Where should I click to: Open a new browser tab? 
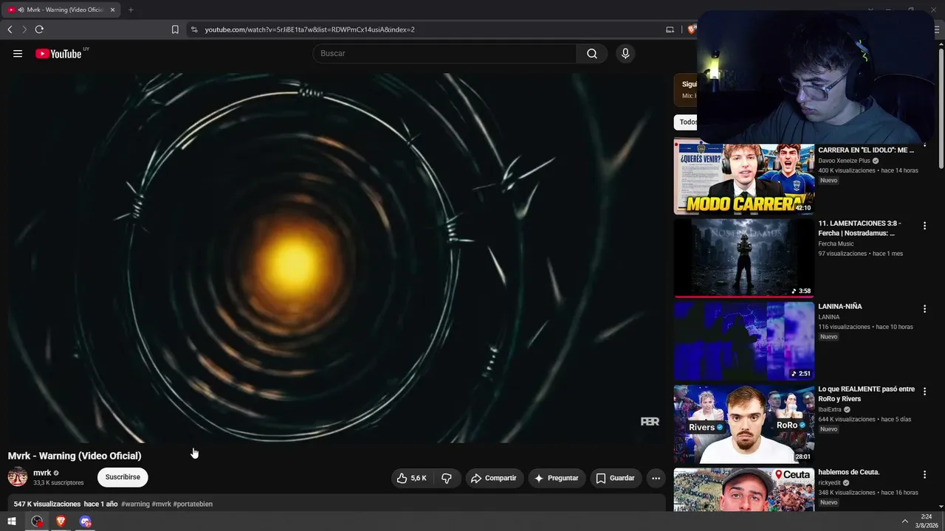(x=131, y=10)
